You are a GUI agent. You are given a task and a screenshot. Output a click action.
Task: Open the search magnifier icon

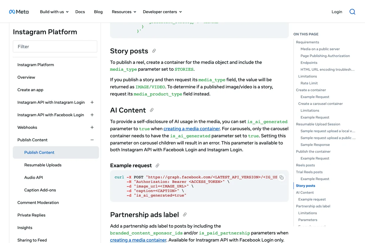coord(352,12)
